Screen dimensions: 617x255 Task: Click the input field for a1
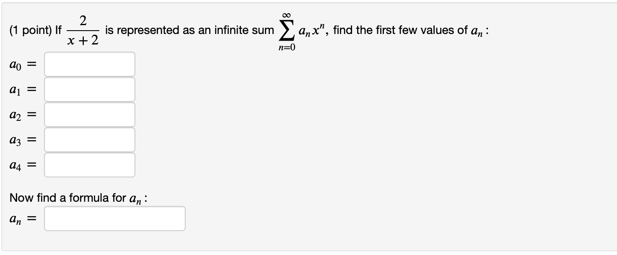point(89,89)
